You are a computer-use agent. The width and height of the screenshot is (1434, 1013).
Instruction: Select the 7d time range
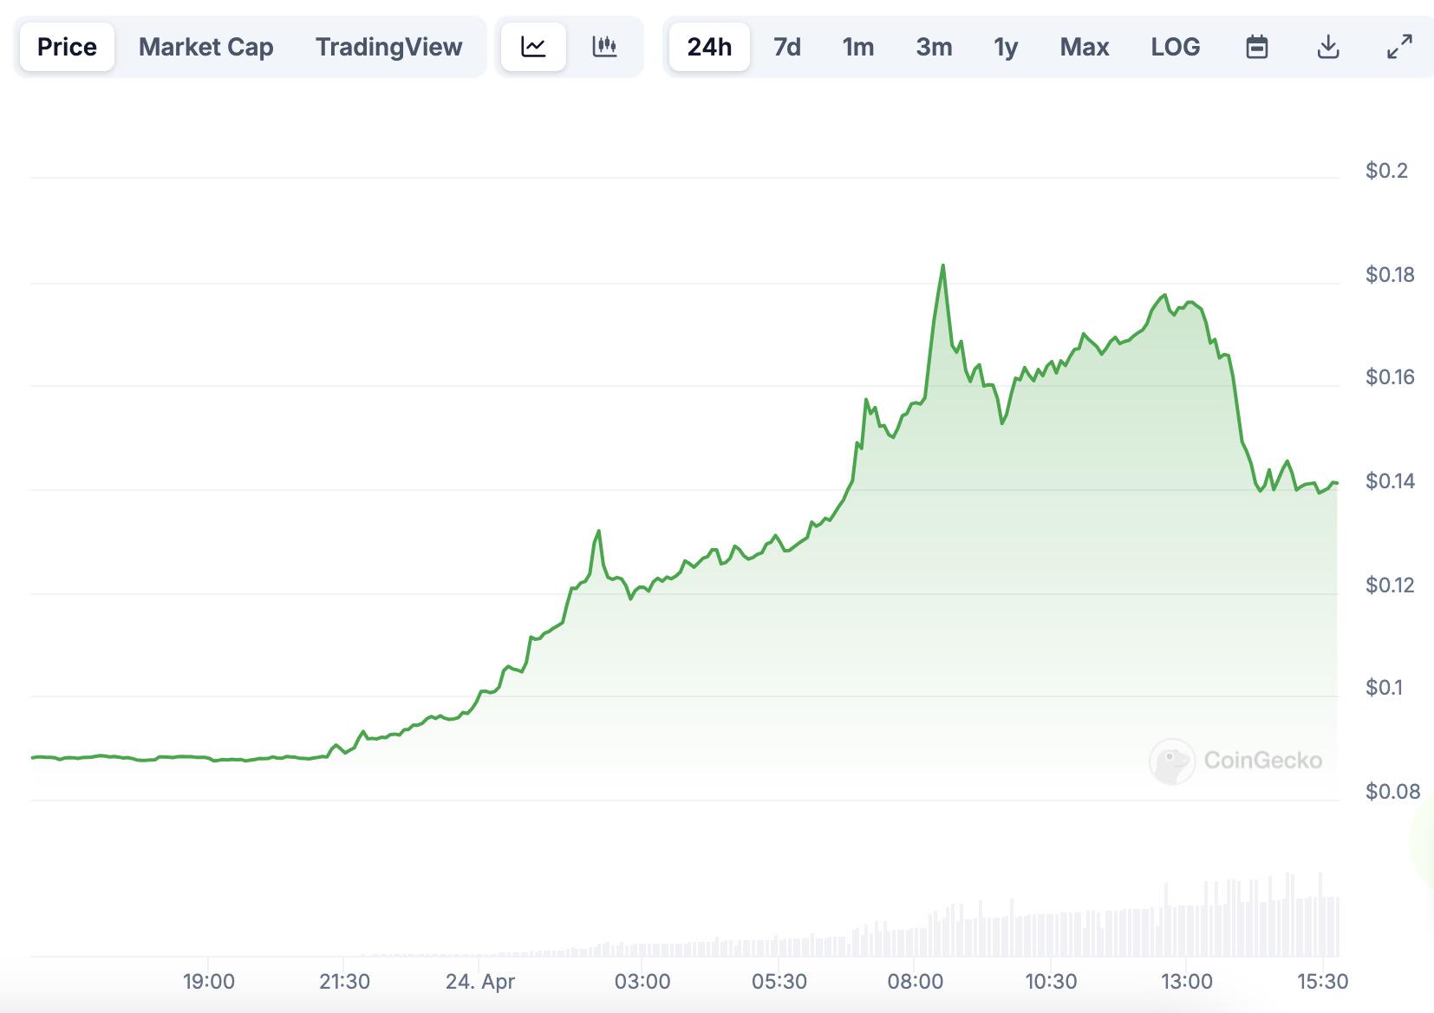pyautogui.click(x=787, y=47)
